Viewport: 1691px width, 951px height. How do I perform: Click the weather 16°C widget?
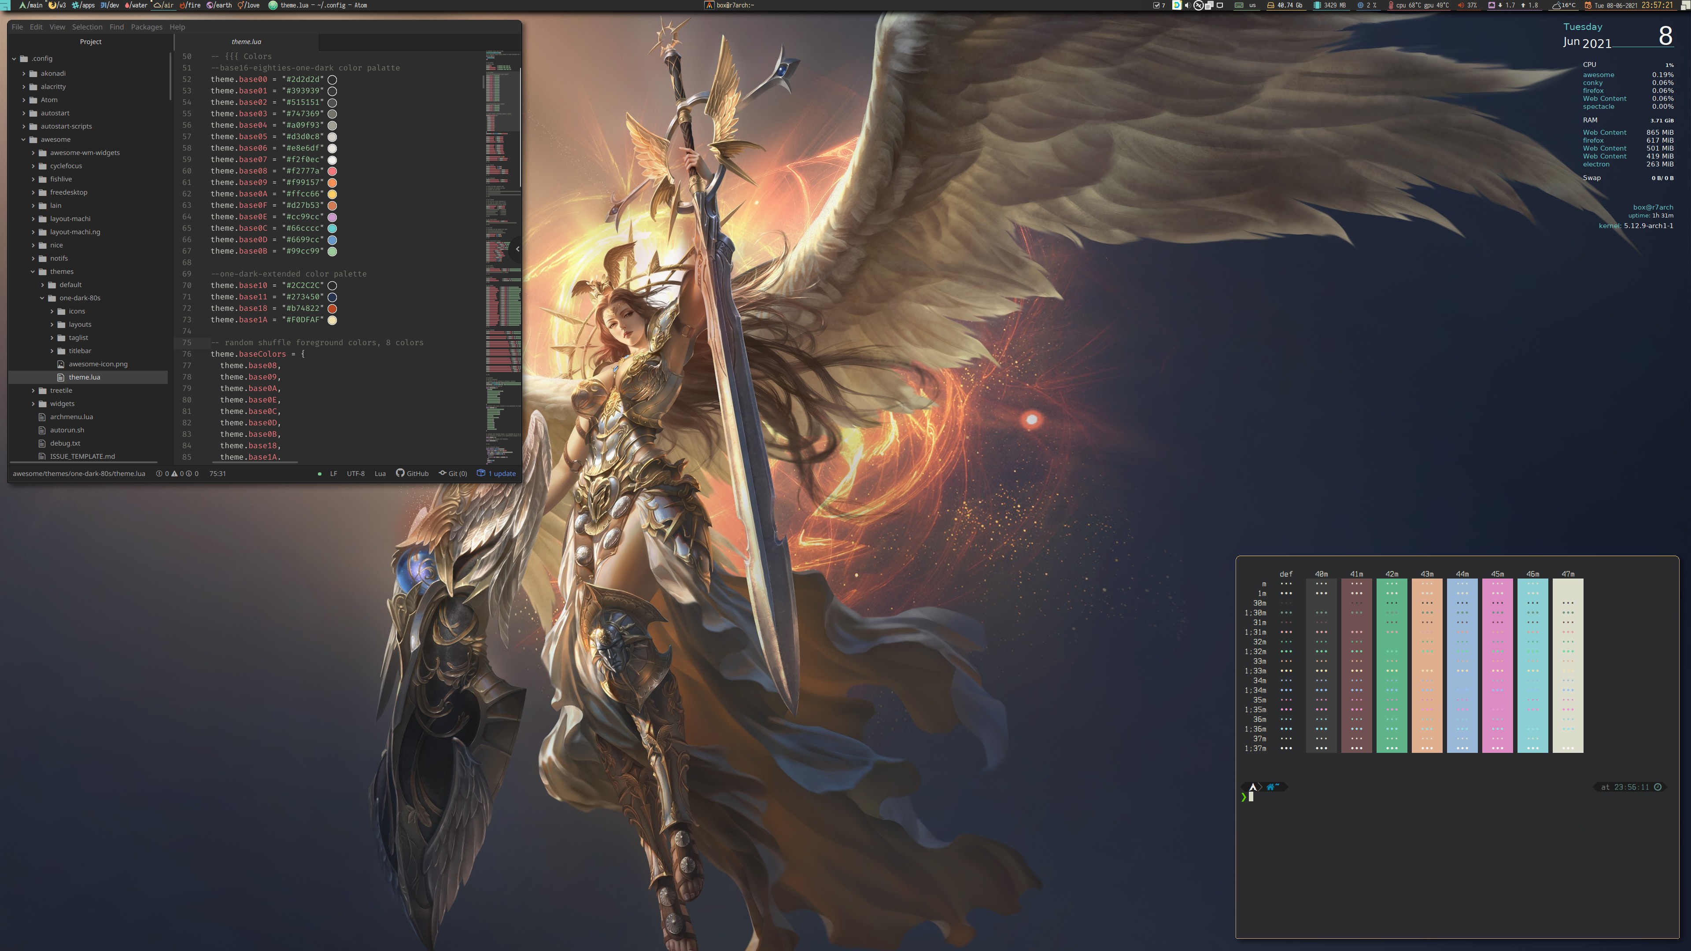click(1564, 5)
